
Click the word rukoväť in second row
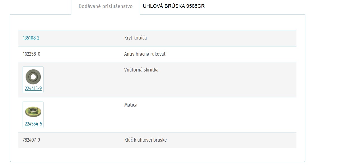click(x=158, y=54)
